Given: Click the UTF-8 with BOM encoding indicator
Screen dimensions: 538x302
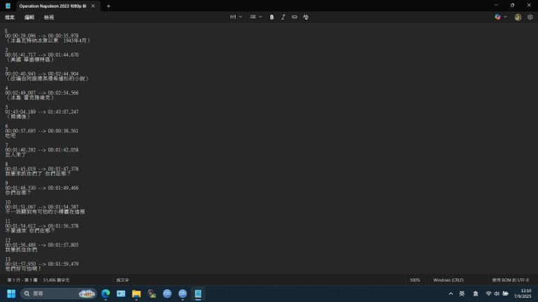Looking at the screenshot, I should click(510, 280).
